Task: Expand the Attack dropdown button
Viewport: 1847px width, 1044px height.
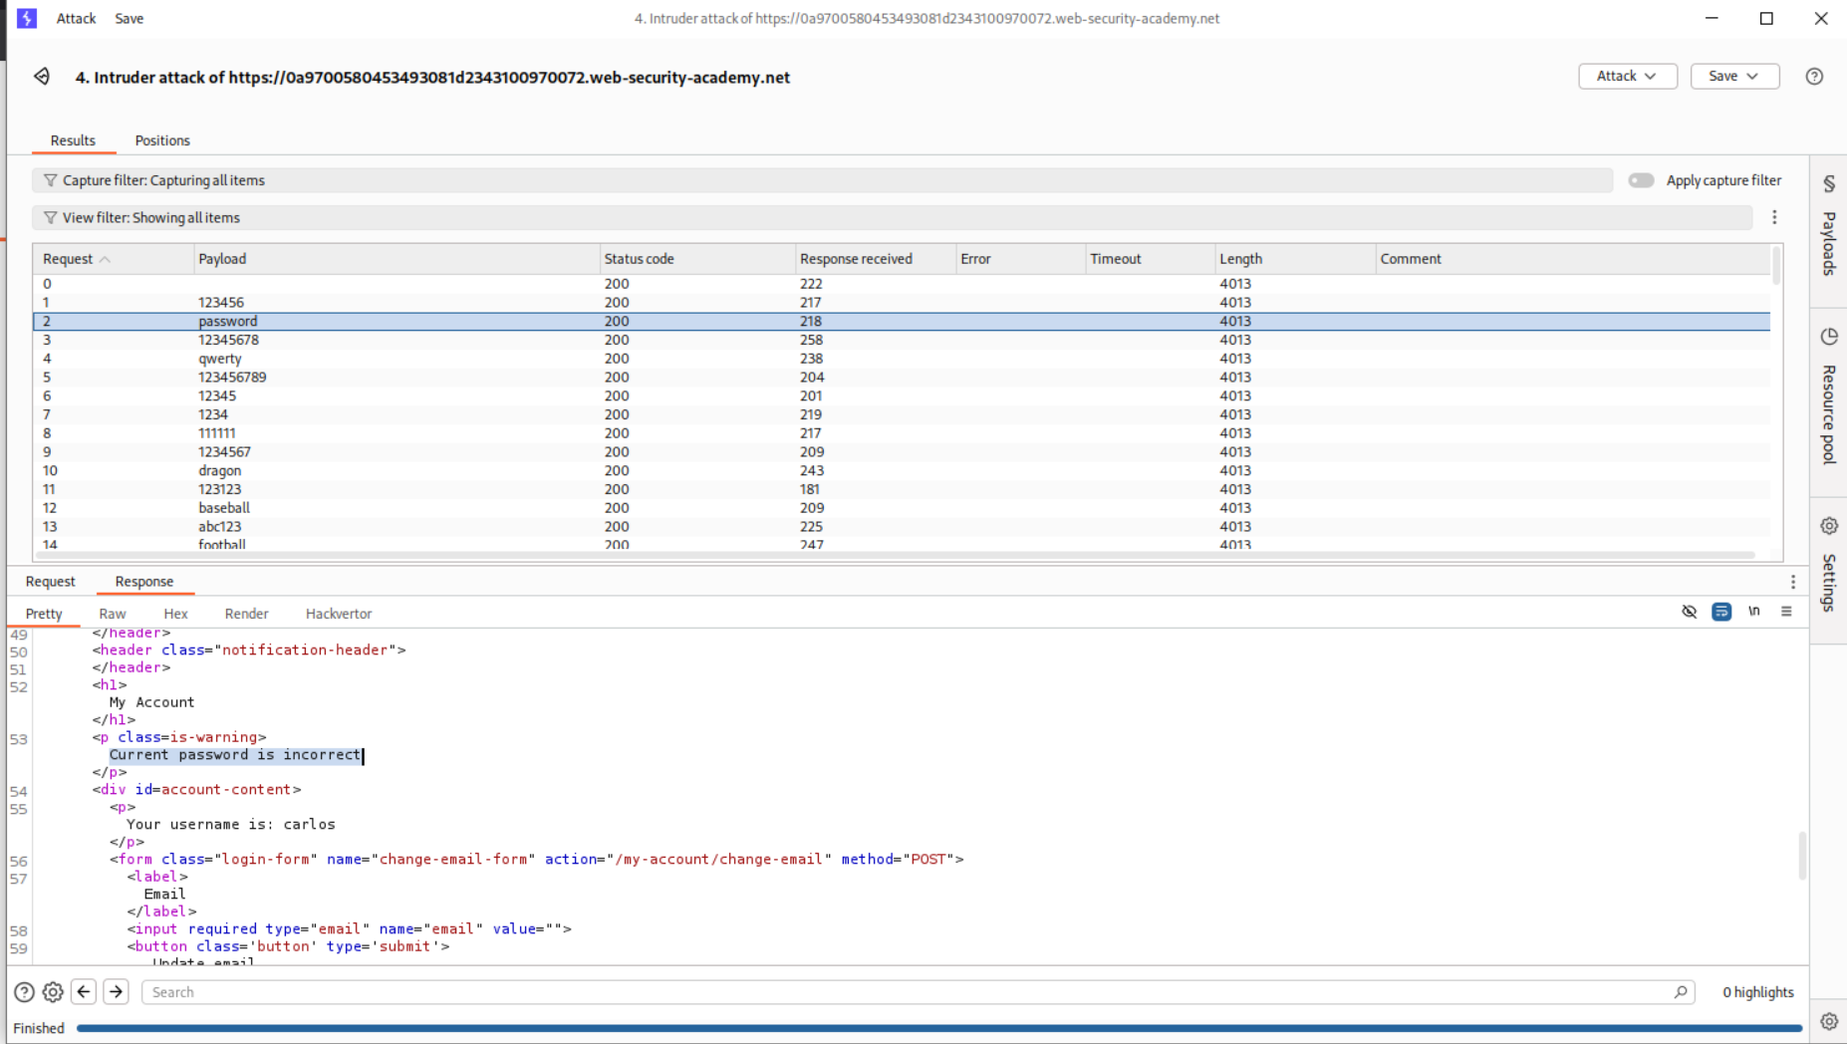Action: click(1627, 77)
